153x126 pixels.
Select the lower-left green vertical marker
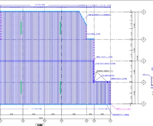click(x=21, y=88)
